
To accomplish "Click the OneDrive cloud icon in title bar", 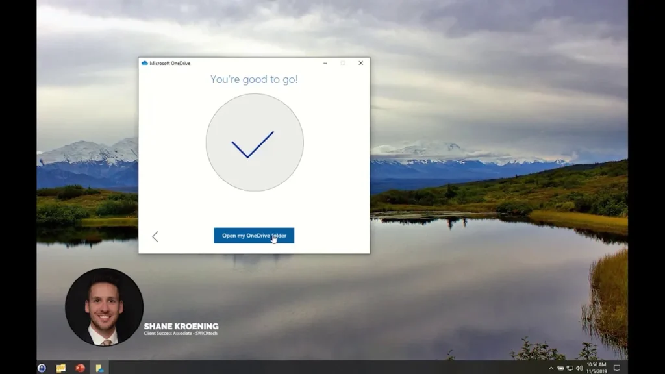I will coord(145,63).
